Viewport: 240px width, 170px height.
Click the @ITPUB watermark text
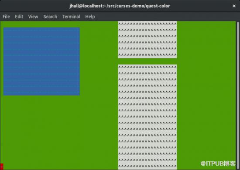pos(218,163)
